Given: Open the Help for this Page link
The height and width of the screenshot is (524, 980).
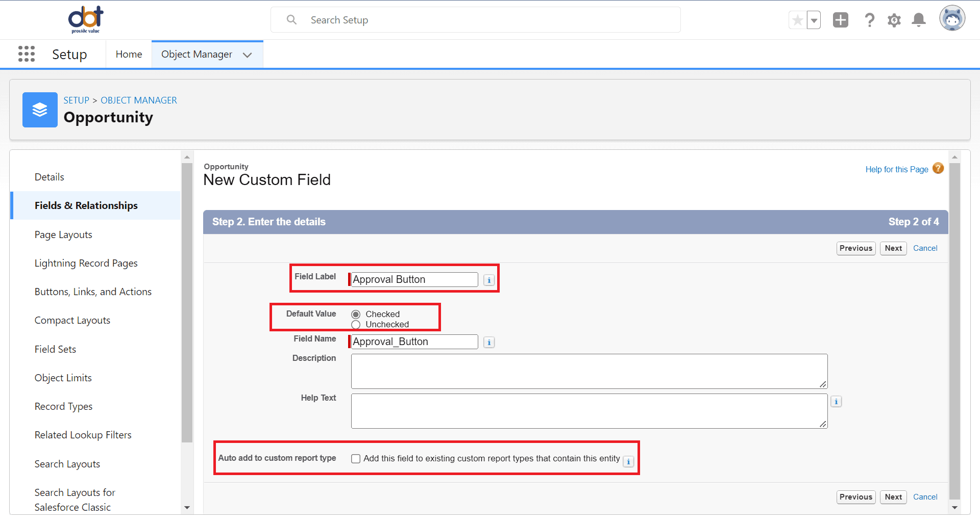Looking at the screenshot, I should pos(897,169).
